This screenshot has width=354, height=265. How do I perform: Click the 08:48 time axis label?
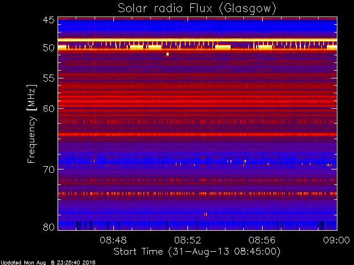point(113,240)
